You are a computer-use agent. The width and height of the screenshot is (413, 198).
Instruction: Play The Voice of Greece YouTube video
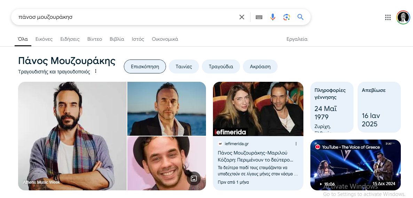355,165
